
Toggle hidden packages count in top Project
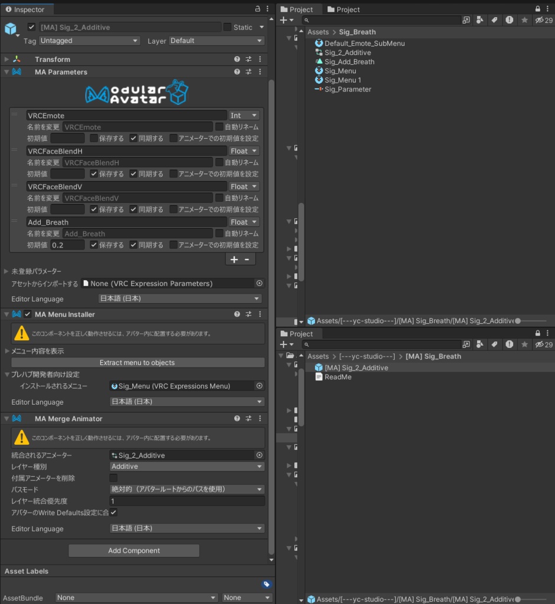(x=544, y=20)
